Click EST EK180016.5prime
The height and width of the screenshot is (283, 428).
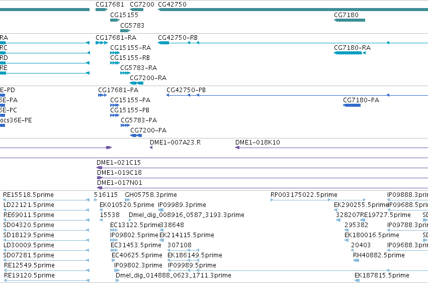click(372, 235)
